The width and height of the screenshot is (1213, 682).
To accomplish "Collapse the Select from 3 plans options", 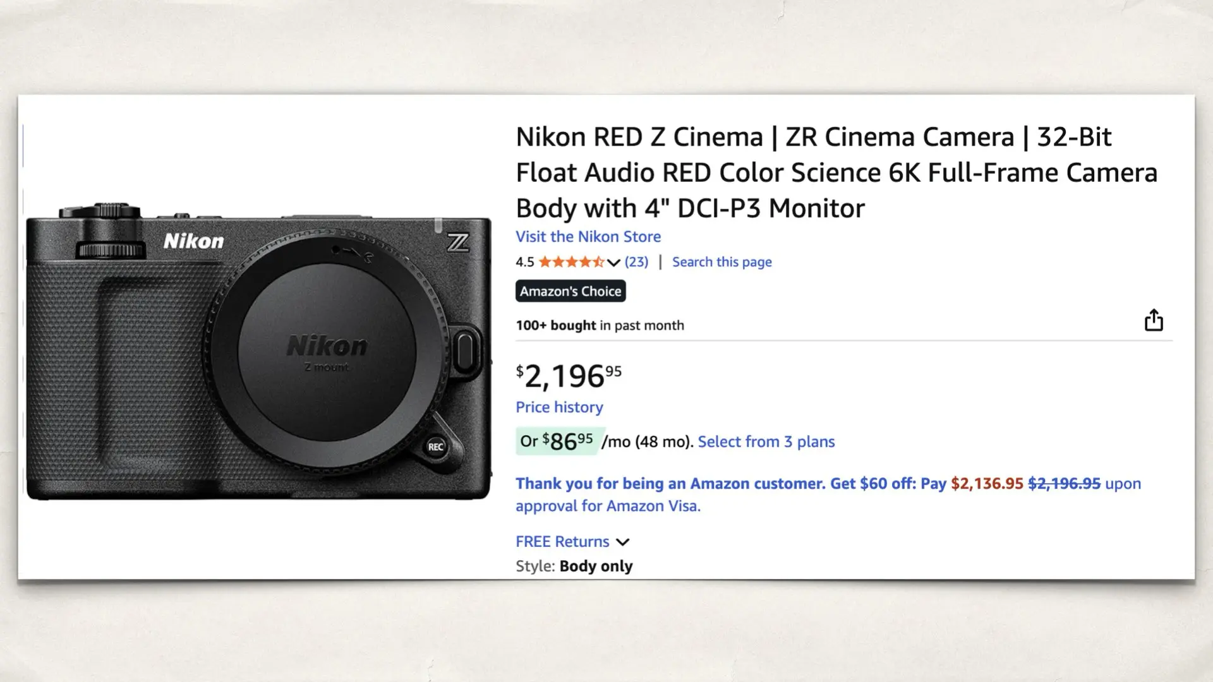I will tap(766, 441).
